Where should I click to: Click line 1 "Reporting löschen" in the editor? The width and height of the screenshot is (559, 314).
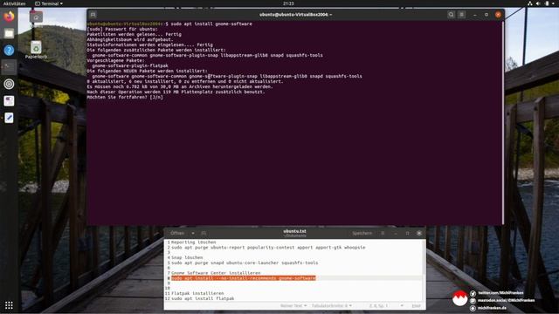(194, 242)
